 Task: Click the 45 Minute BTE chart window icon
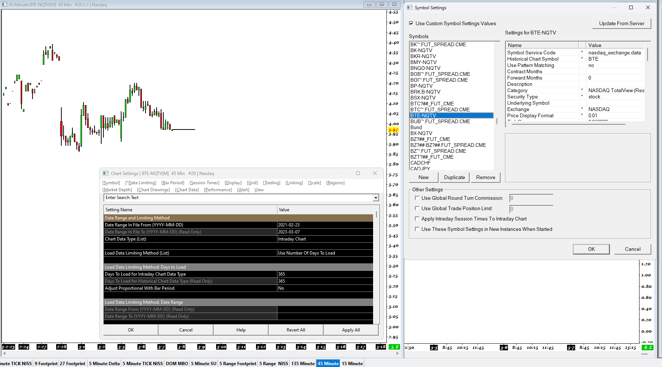(4, 4)
